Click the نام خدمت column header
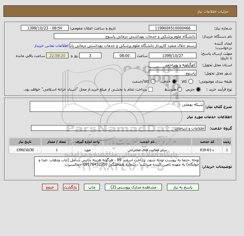This screenshot has height=236, width=244. [147, 142]
